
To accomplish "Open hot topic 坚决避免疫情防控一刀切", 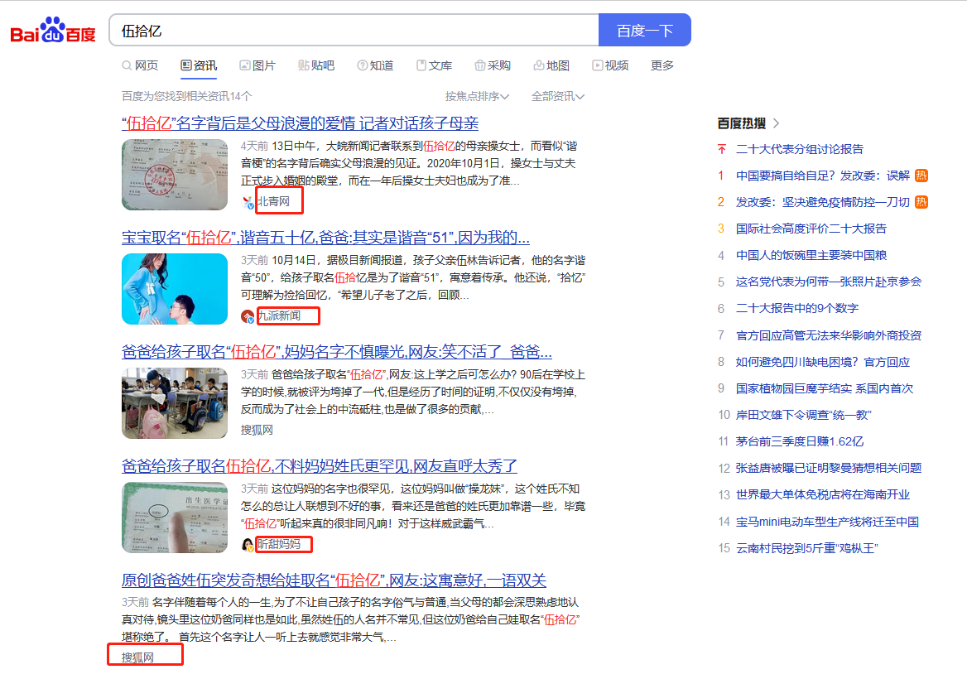I will [x=823, y=202].
